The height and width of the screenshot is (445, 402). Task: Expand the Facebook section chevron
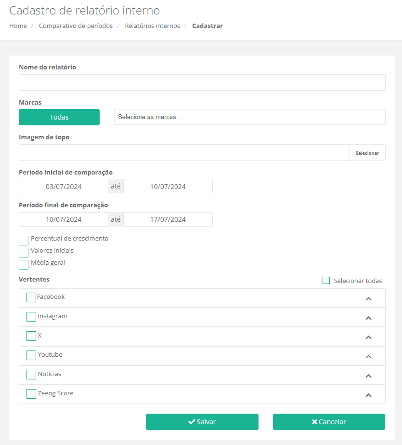(368, 299)
